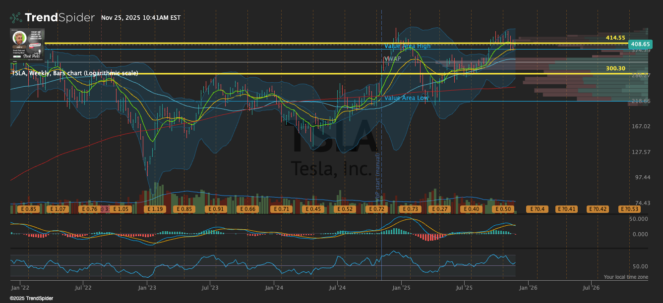Open the E?0.42 estimated earnings marker
Image resolution: width=663 pixels, height=303 pixels.
coord(599,209)
